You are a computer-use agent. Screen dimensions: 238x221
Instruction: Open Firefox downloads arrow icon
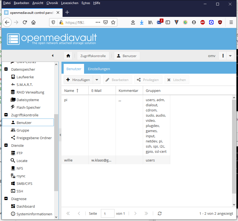[141, 23]
